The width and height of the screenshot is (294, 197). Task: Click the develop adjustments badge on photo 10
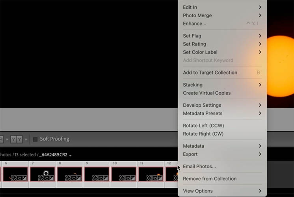coord(133,178)
